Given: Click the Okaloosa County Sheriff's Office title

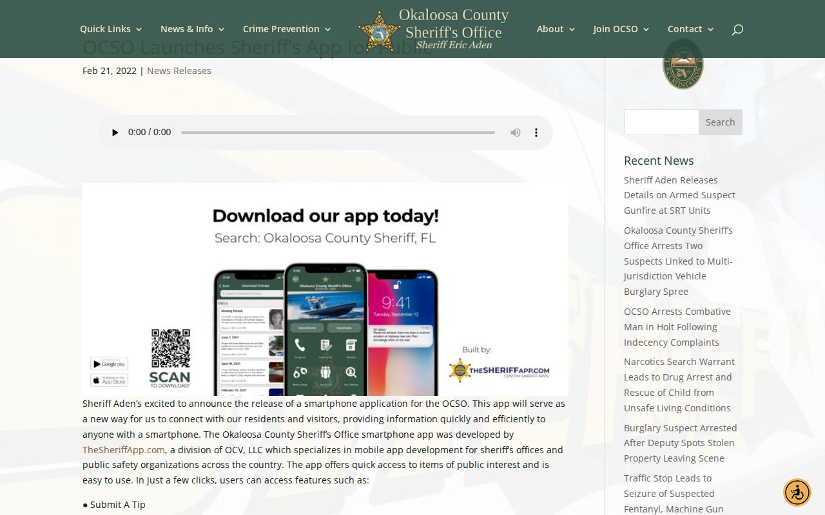Looking at the screenshot, I should pyautogui.click(x=453, y=24).
